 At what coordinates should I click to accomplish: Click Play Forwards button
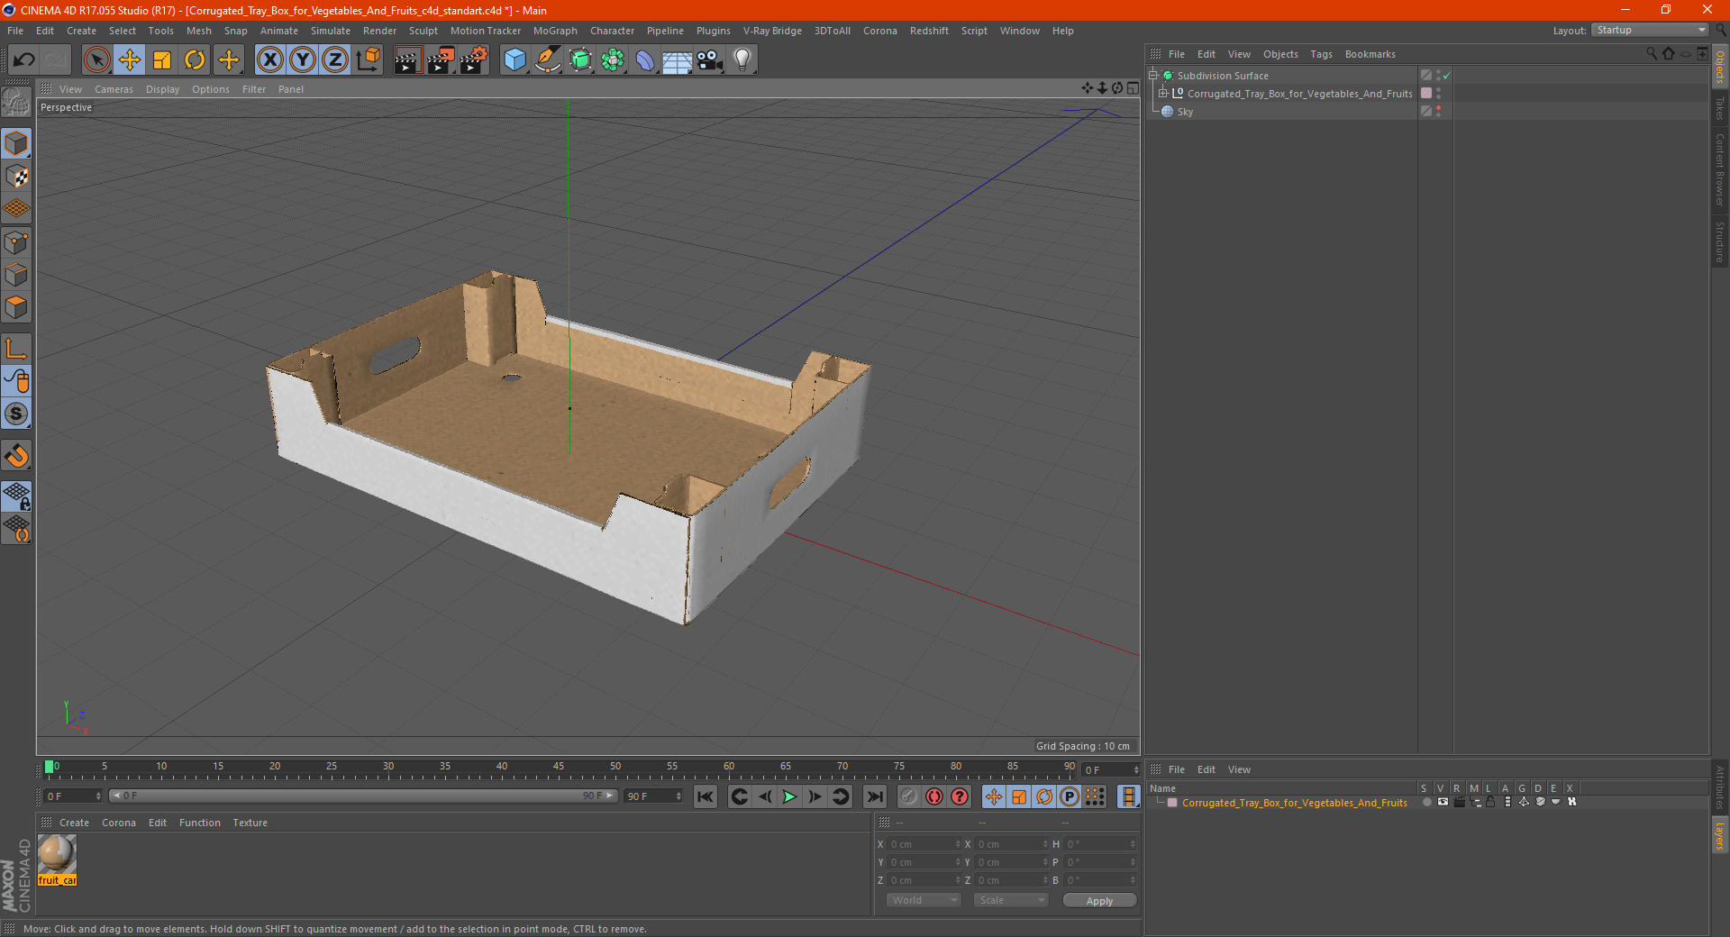[x=789, y=796]
